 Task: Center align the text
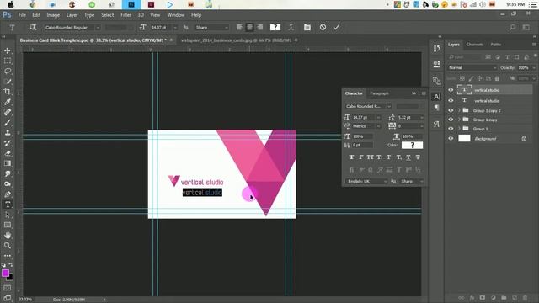pos(249,27)
